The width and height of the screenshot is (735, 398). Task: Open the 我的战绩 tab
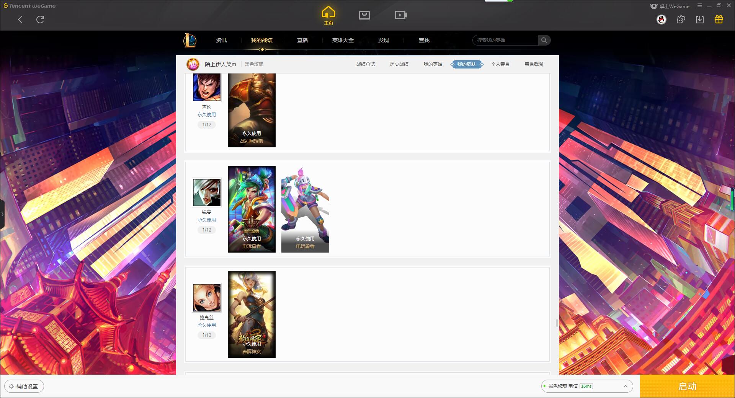pos(262,40)
